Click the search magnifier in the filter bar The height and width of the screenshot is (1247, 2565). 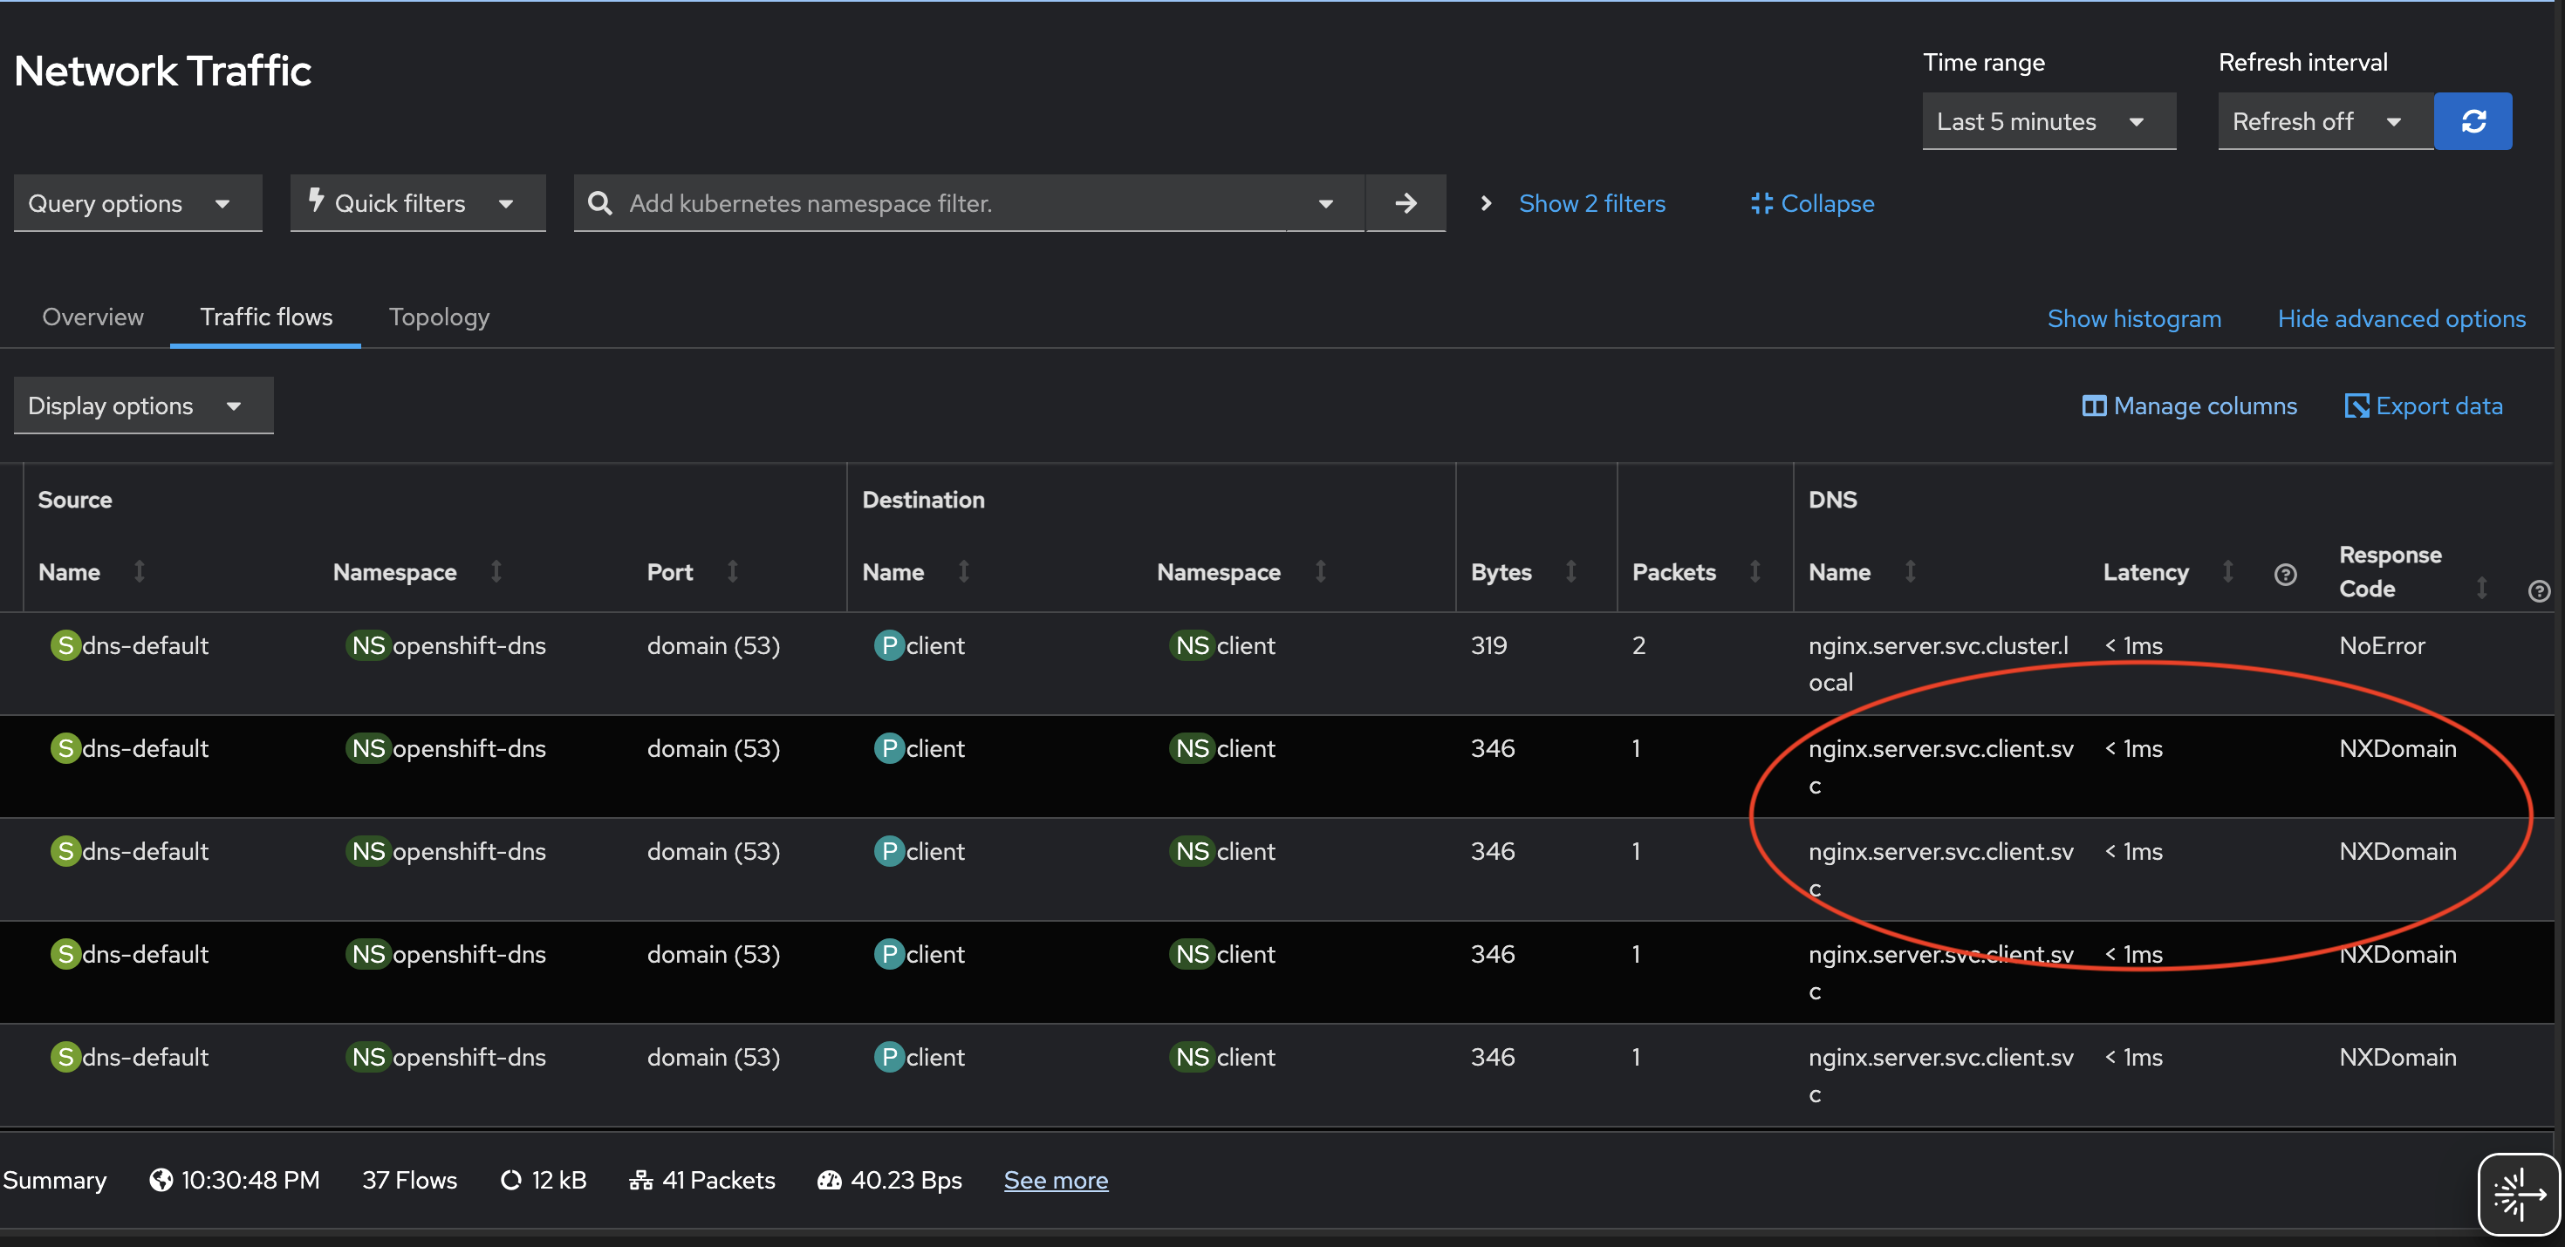[599, 203]
